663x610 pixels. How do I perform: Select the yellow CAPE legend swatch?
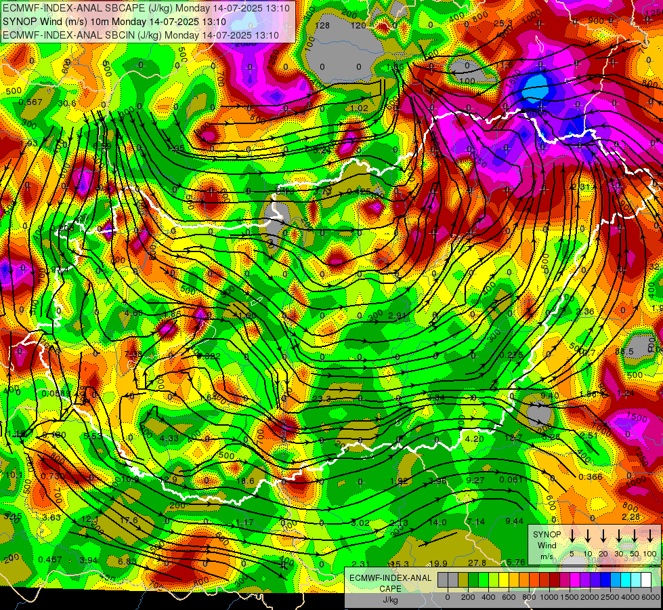pyautogui.click(x=504, y=579)
